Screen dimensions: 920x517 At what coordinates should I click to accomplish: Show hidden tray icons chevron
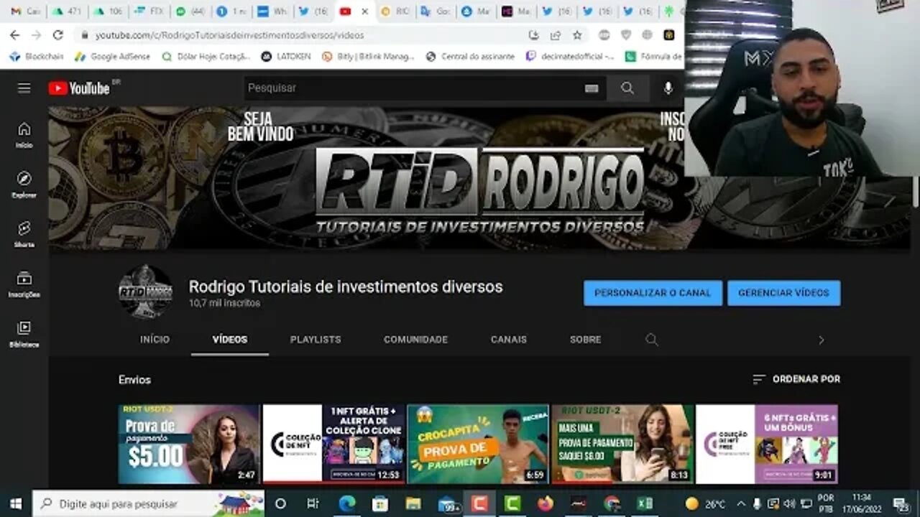pos(741,503)
